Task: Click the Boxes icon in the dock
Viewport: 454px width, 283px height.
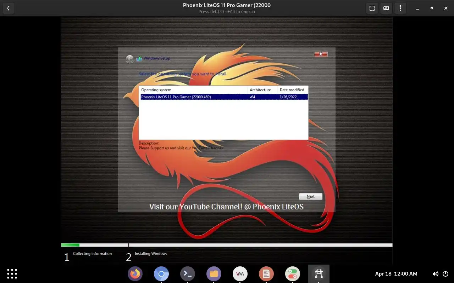Action: tap(319, 274)
